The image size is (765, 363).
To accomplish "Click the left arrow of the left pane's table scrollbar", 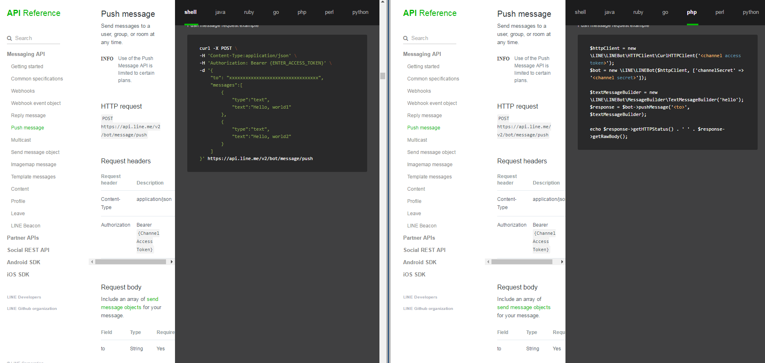I will 92,262.
